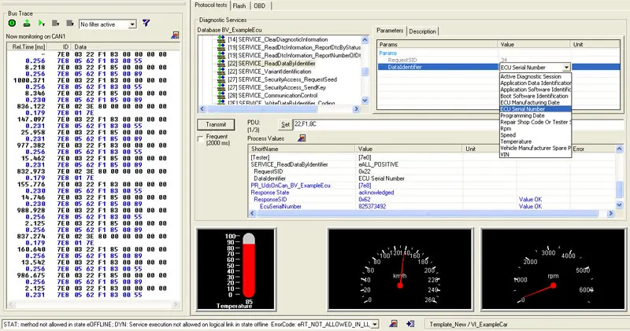Click the 'Params' group row in the parameters table
630x331 pixels.
pyautogui.click(x=498, y=53)
